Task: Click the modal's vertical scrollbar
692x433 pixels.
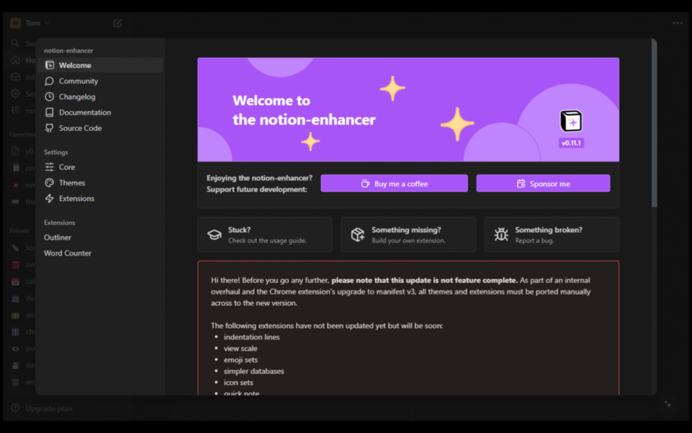Action: point(653,122)
